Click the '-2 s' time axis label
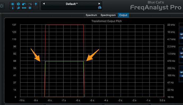Viewport: 183px width, 105px height. pos(134,100)
